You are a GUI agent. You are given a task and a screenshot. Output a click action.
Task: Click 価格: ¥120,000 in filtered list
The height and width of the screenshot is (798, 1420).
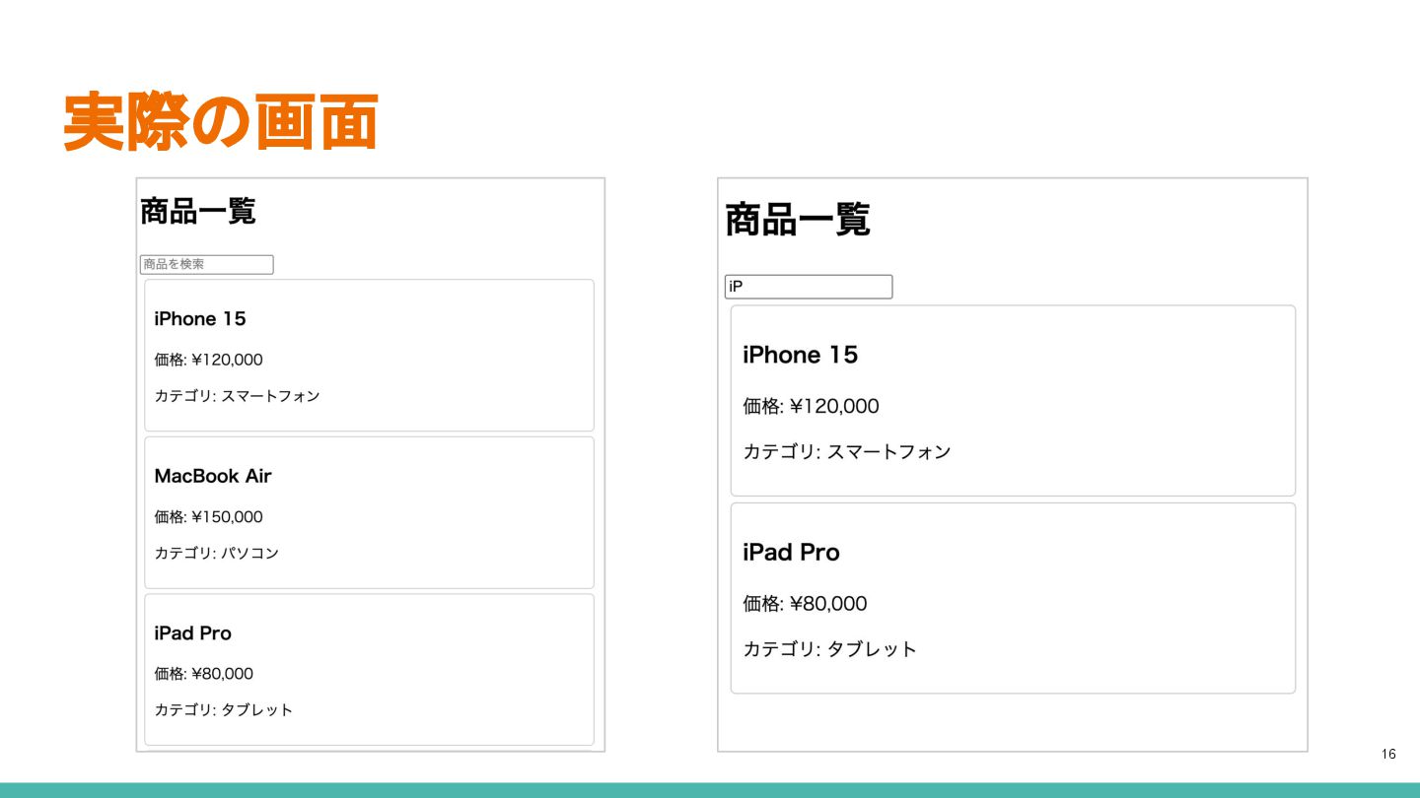[x=811, y=406]
